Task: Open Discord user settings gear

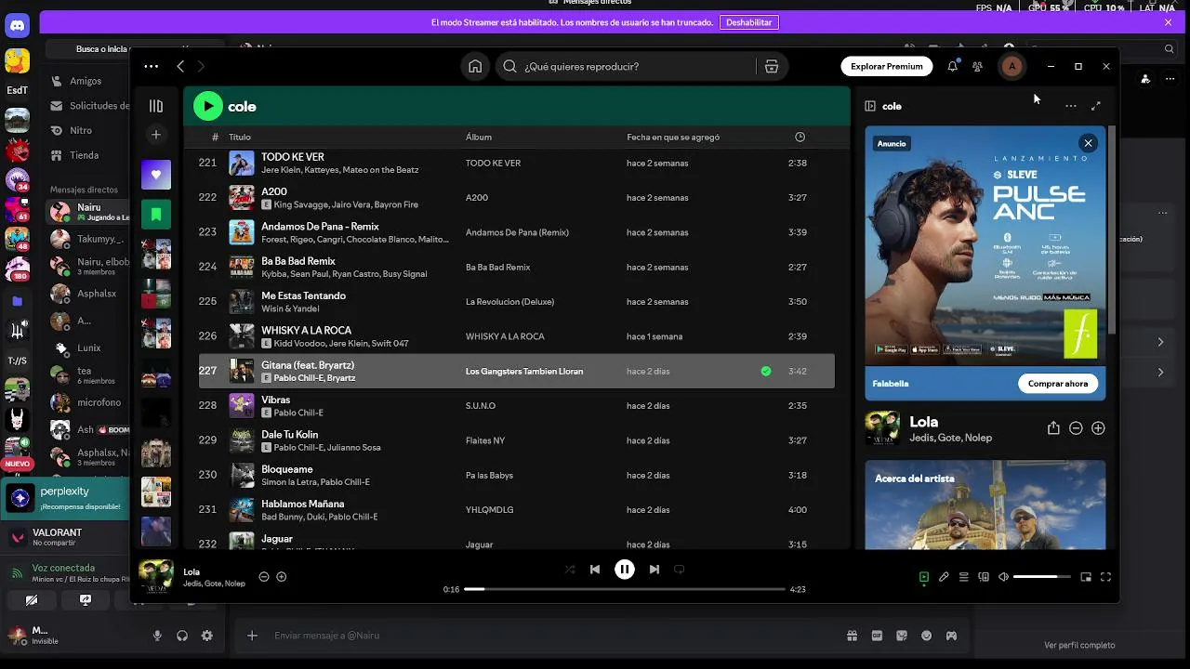Action: (207, 636)
